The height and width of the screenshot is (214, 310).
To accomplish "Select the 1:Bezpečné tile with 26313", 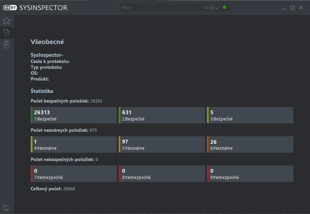I will [x=74, y=115].
